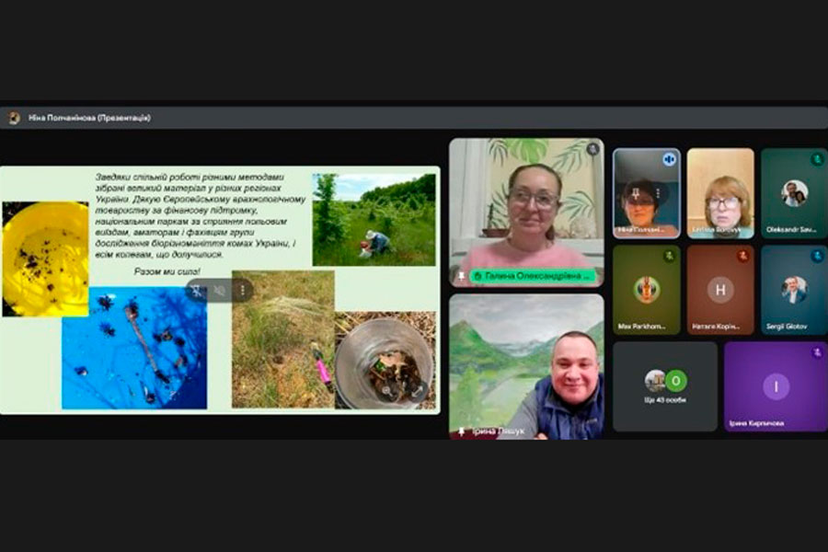828x552 pixels.
Task: Expand the presentation to full screen
Action: pyautogui.click(x=417, y=391)
